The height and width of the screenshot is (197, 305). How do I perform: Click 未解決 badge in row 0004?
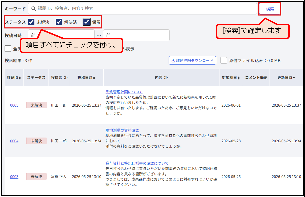coord(36,141)
